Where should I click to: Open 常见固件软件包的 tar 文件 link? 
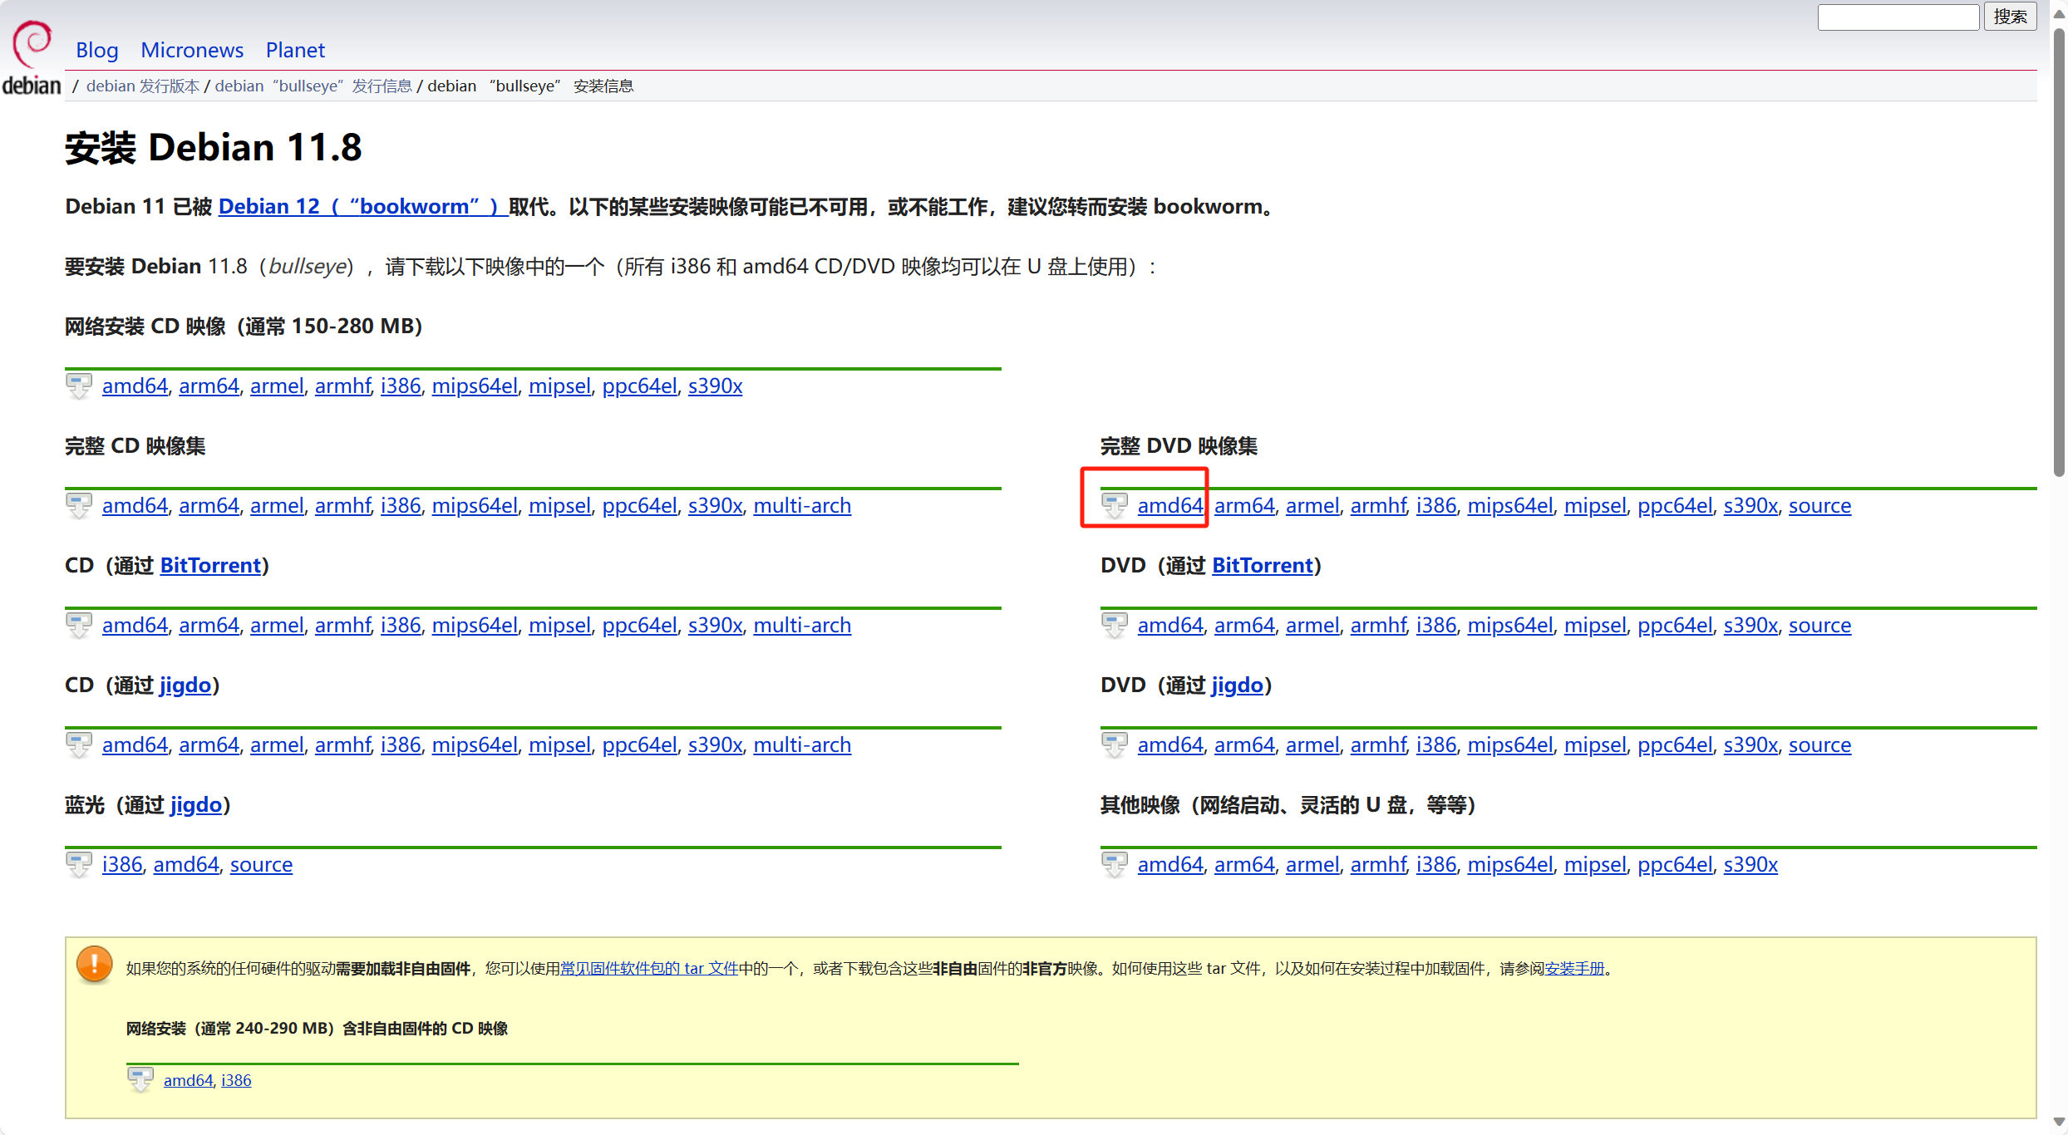tap(649, 968)
